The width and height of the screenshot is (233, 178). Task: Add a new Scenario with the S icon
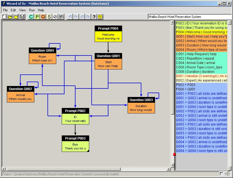pyautogui.click(x=49, y=17)
